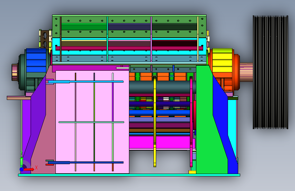Select the blue bearing housing cylinder
Image resolution: width=295 pixels, height=191 pixels.
point(36,60)
